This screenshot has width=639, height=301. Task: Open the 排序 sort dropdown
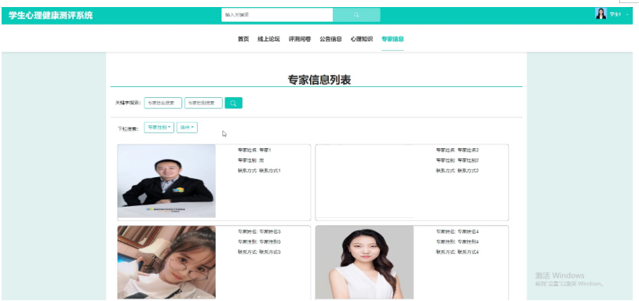point(187,127)
